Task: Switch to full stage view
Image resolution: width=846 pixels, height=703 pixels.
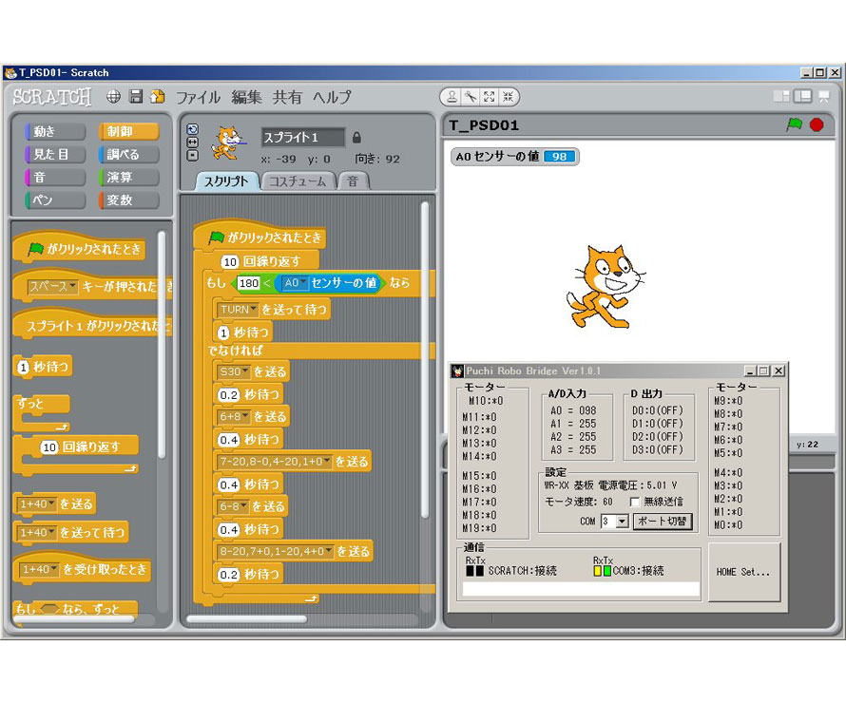Action: tap(802, 97)
